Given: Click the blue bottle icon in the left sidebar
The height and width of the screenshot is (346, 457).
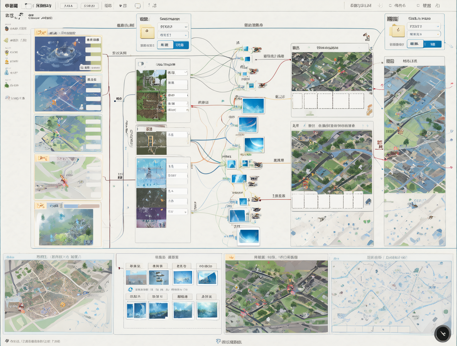Looking at the screenshot, I should pyautogui.click(x=7, y=71).
